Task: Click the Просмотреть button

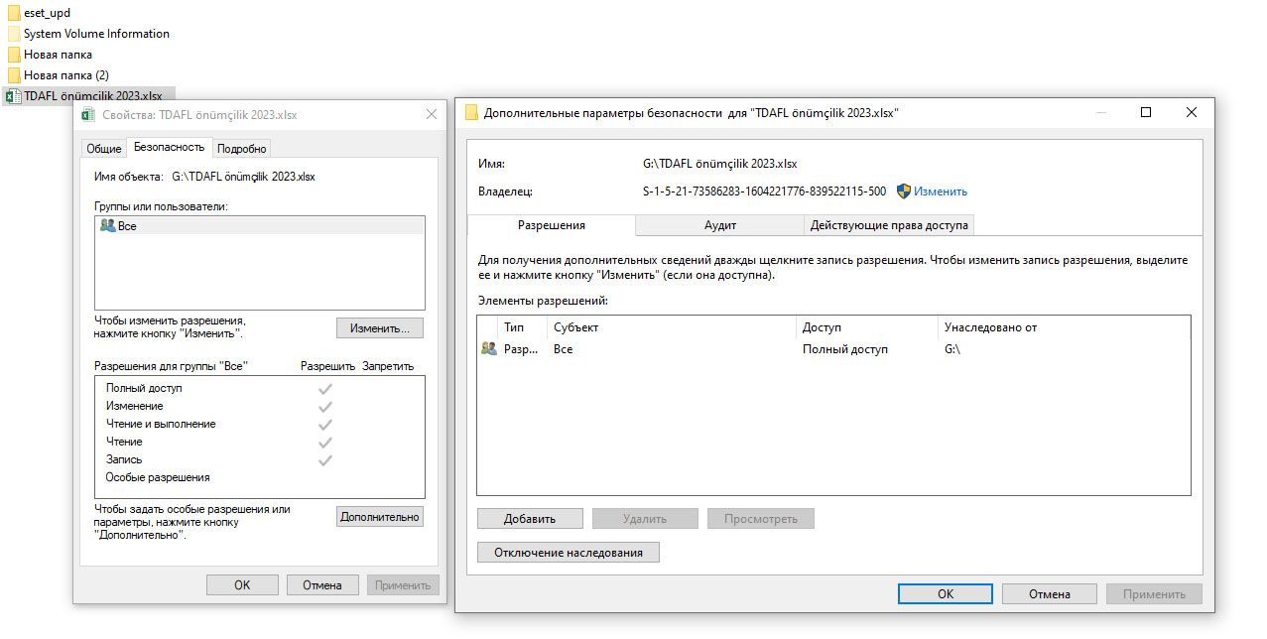Action: point(761,519)
